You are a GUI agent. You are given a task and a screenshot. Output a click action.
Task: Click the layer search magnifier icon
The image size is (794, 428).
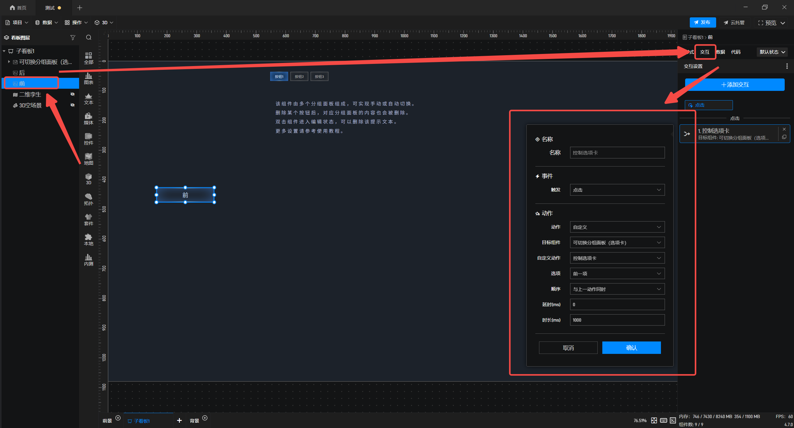click(x=89, y=38)
